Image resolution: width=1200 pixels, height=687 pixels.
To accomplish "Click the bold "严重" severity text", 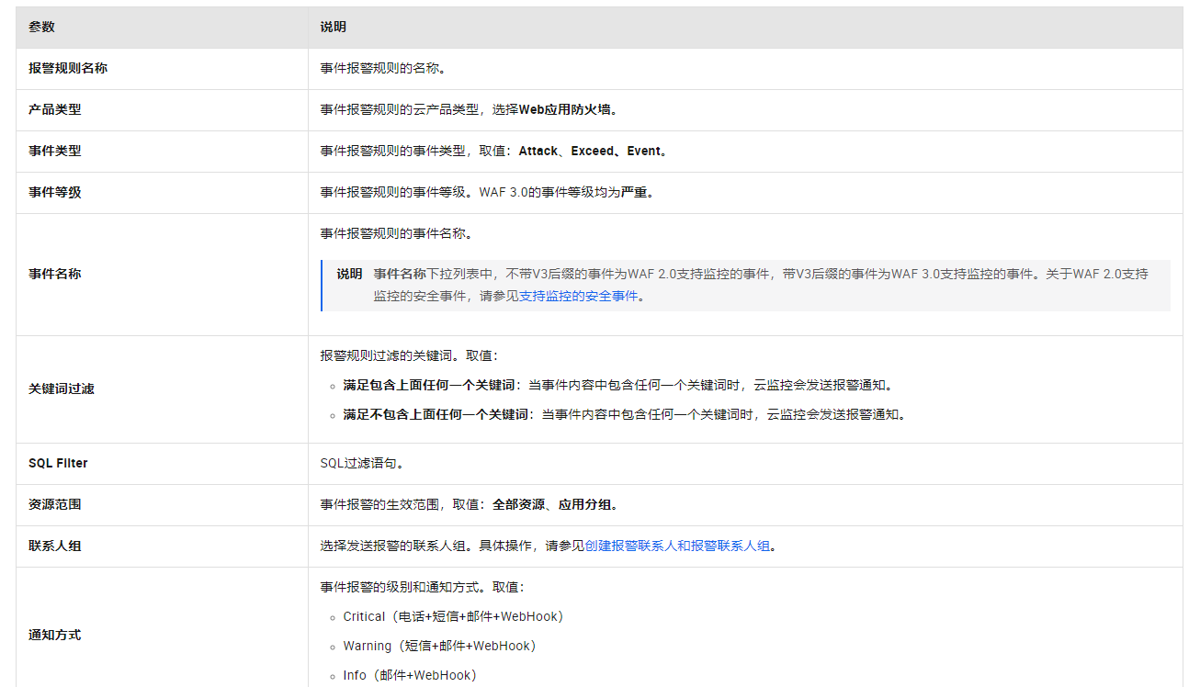I will 633,193.
